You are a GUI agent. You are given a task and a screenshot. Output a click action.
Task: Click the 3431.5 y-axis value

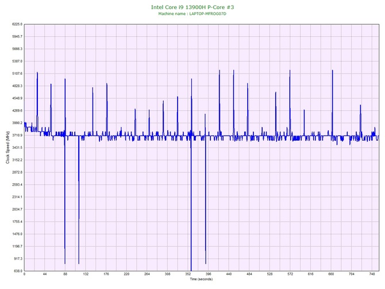click(17, 148)
